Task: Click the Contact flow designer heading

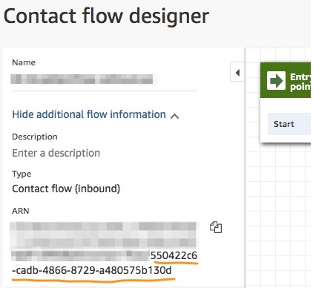Action: [106, 16]
